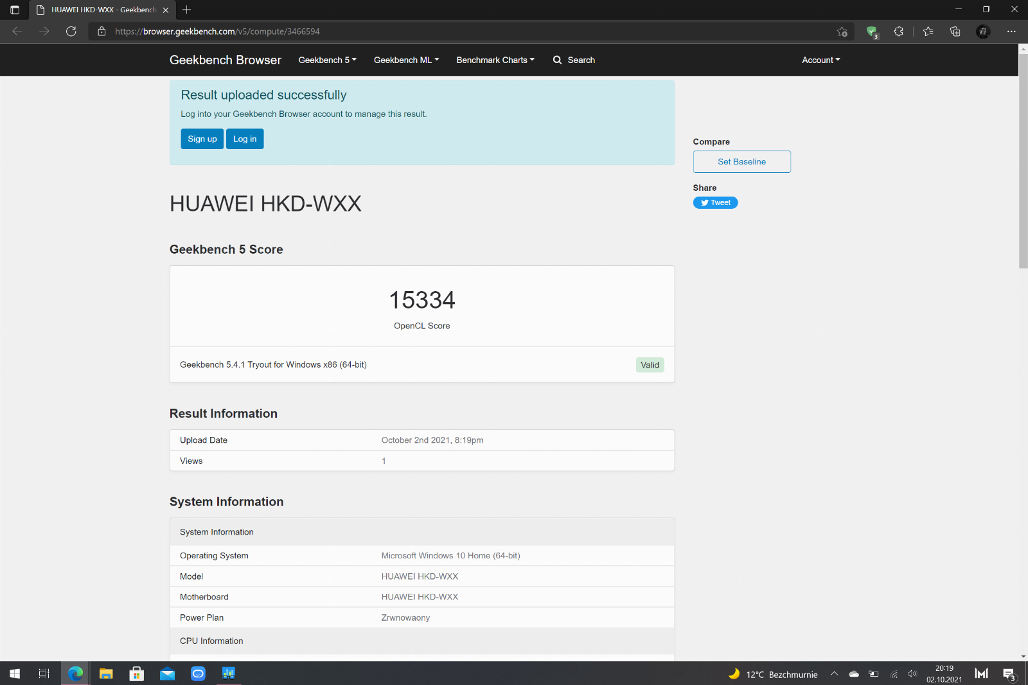Image resolution: width=1028 pixels, height=685 pixels.
Task: Click the address bar URL
Action: click(x=217, y=31)
